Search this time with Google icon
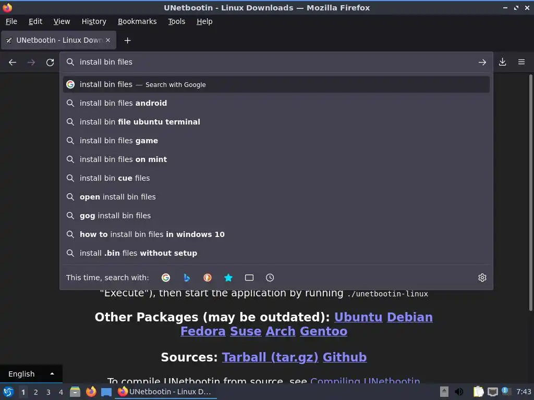Viewport: 534px width, 400px height. point(166,278)
